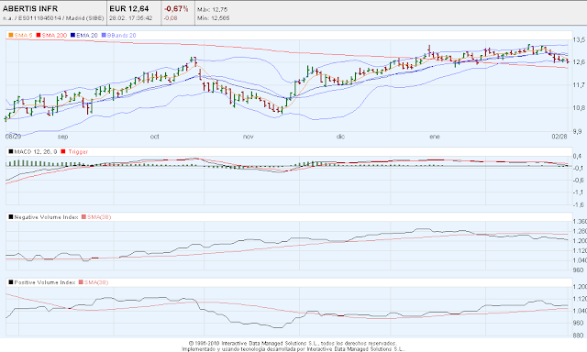
Task: Click the 28.02. 17:35:42 timestamp
Action: pos(130,18)
